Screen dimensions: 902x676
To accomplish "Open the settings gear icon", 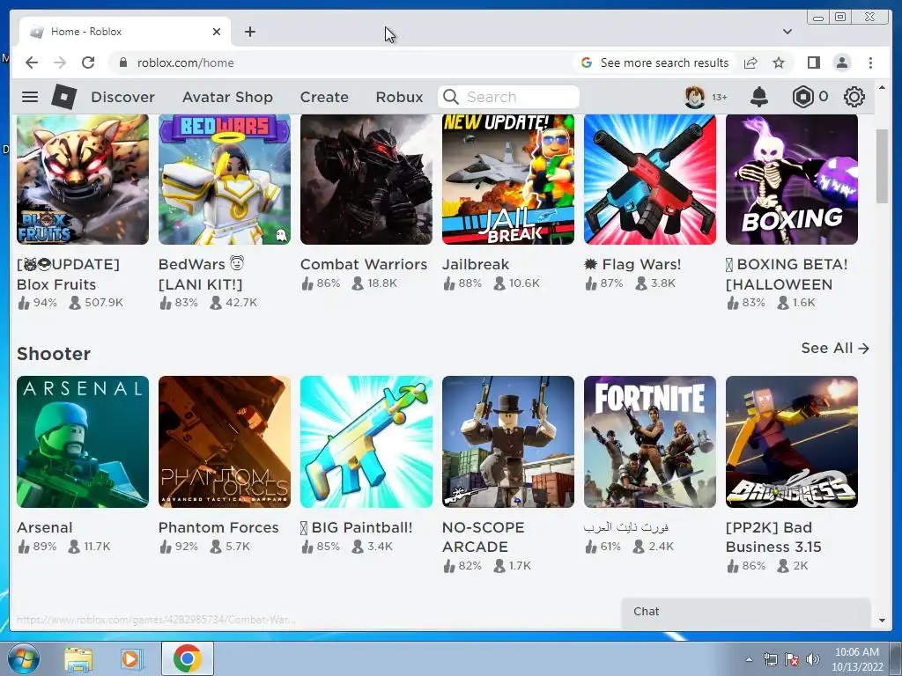I will [854, 97].
